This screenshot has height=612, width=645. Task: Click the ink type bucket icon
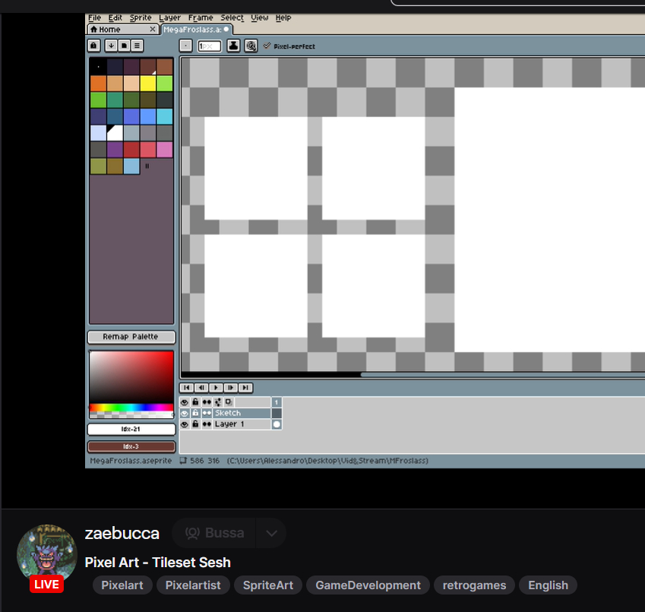pyautogui.click(x=234, y=46)
